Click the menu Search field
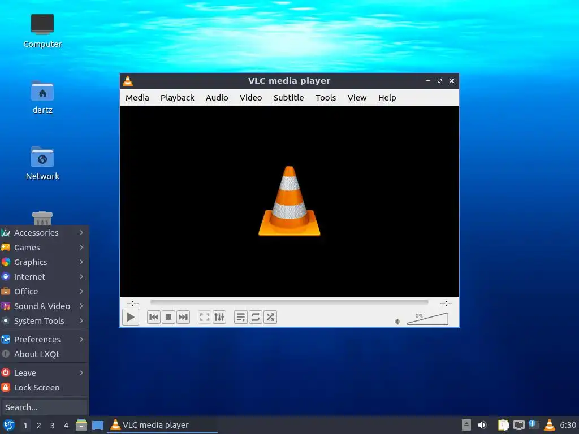Image resolution: width=579 pixels, height=434 pixels. click(44, 407)
